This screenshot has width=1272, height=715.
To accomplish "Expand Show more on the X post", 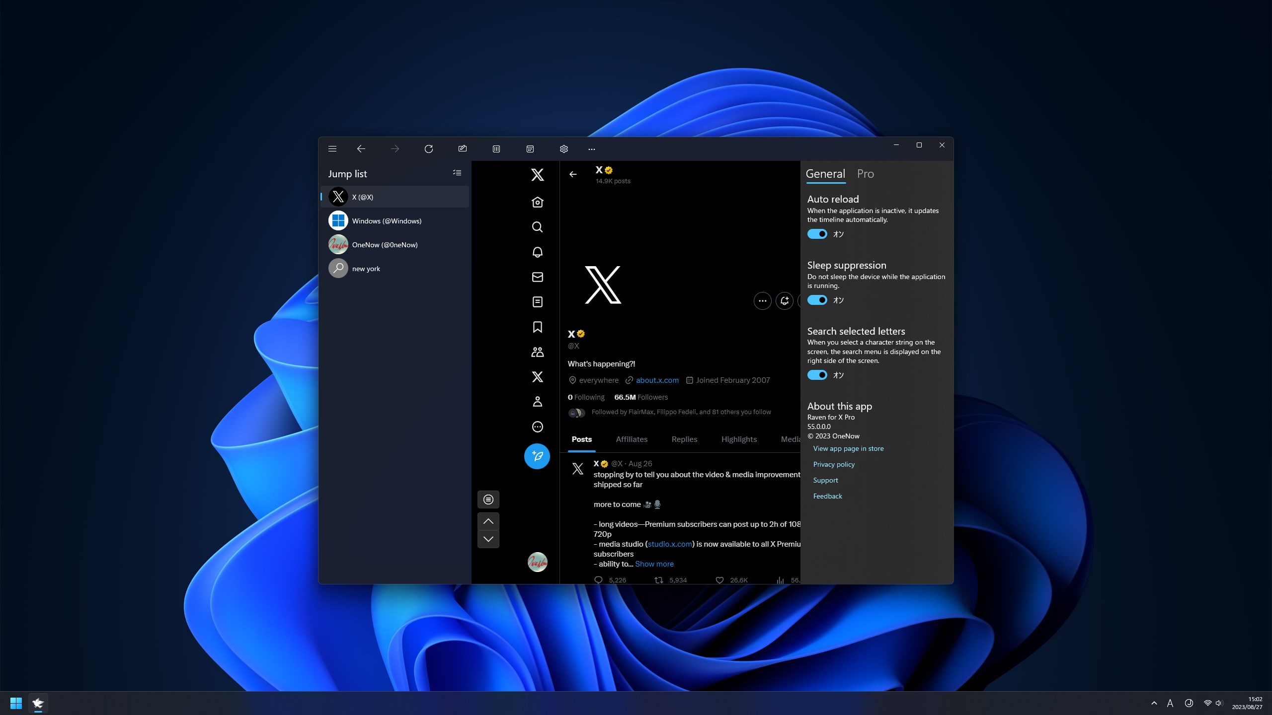I will click(x=654, y=564).
